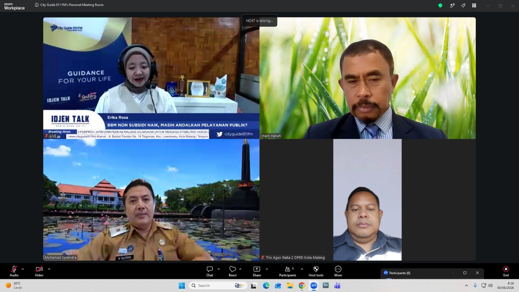The width and height of the screenshot is (519, 292).
Task: End the meeting
Action: [x=506, y=271]
